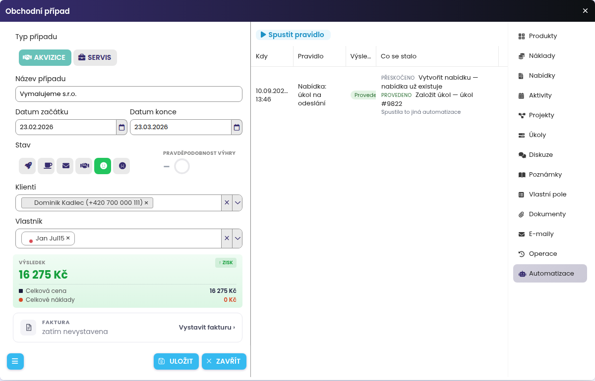Clear all values in Klienti field
Screen dimensions: 595x381
(x=227, y=203)
